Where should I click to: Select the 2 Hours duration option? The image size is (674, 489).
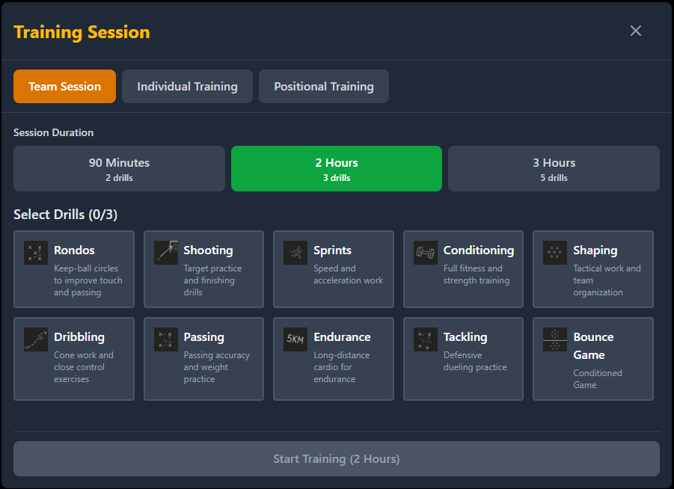tap(337, 169)
